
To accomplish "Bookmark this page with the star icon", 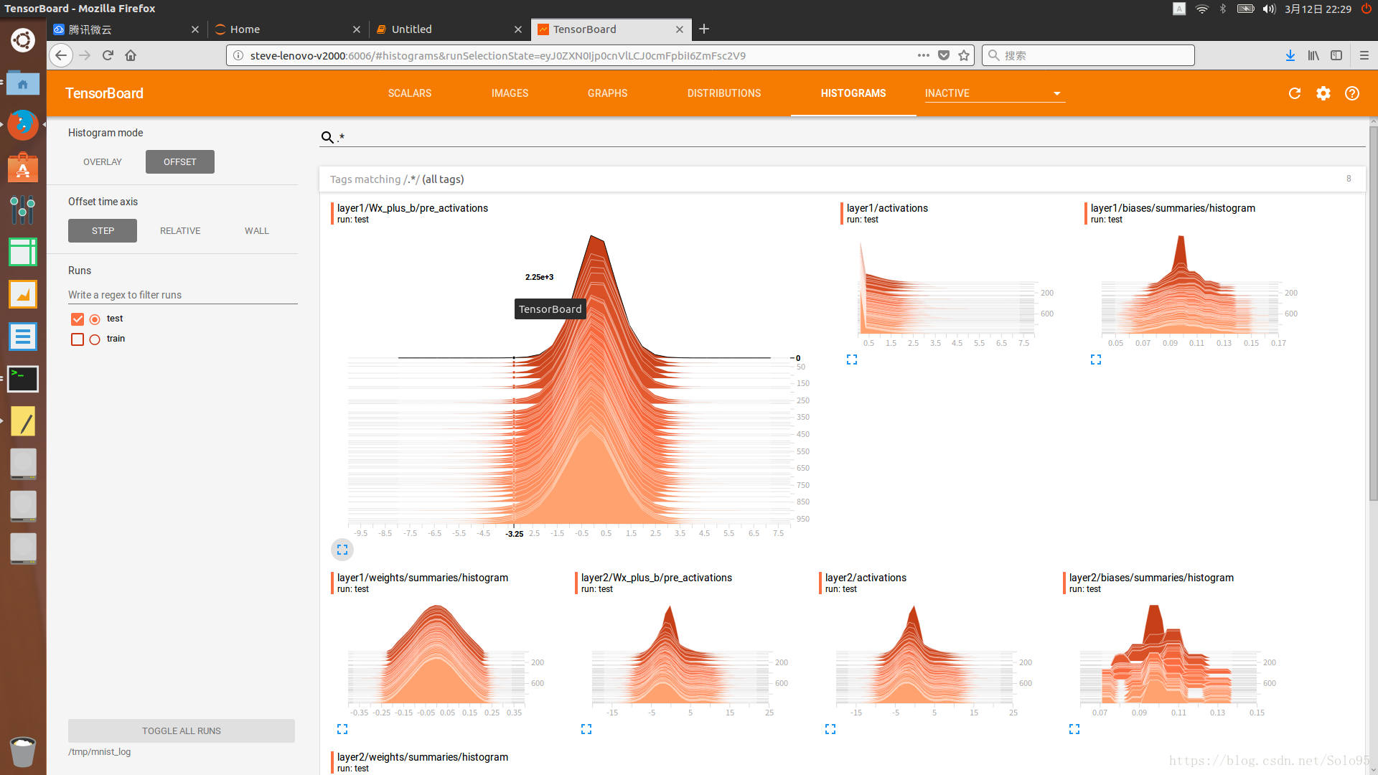I will point(964,55).
